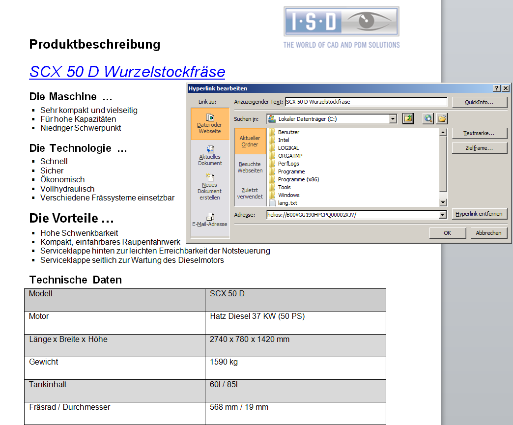The height and width of the screenshot is (425, 513).
Task: Select Datei oder Webseite link type
Action: 210,124
